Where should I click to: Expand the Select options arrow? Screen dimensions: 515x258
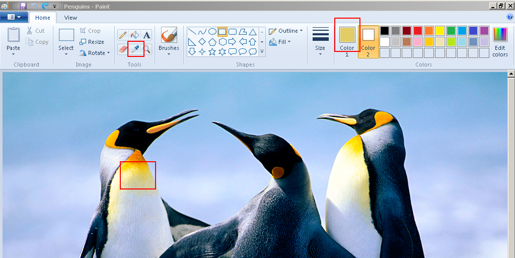(x=66, y=54)
